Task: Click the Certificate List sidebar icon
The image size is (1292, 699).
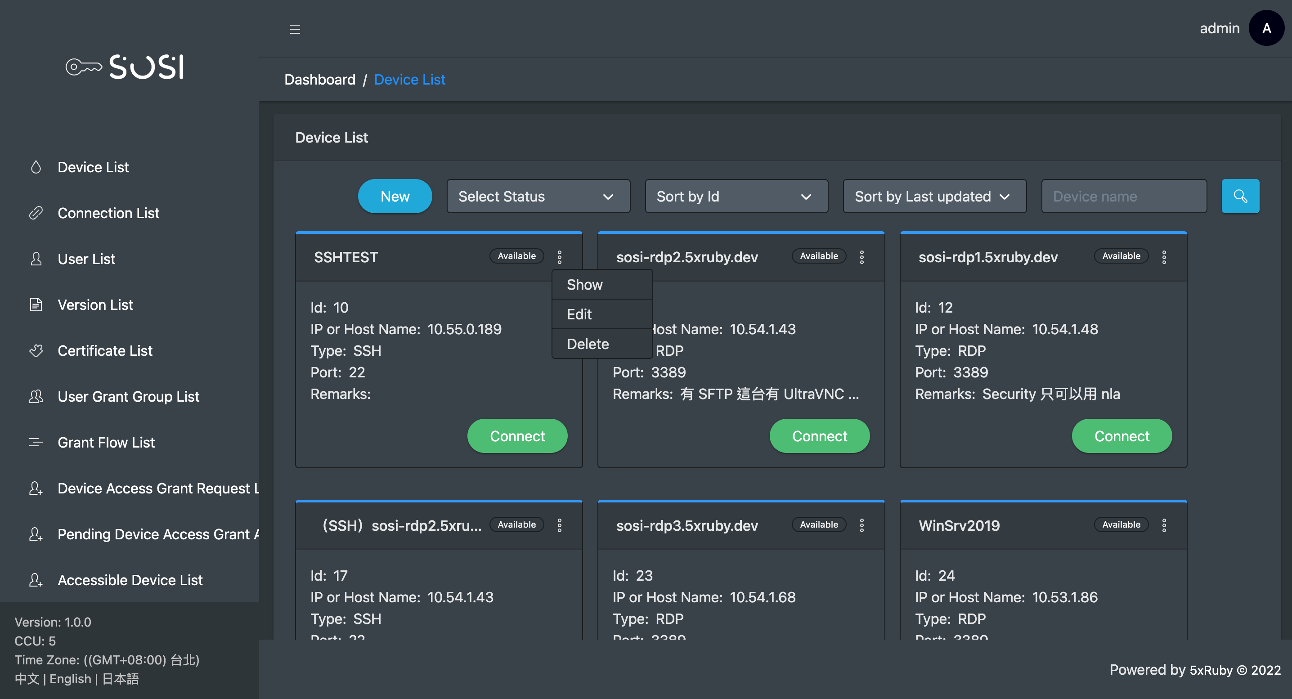Action: (x=36, y=350)
